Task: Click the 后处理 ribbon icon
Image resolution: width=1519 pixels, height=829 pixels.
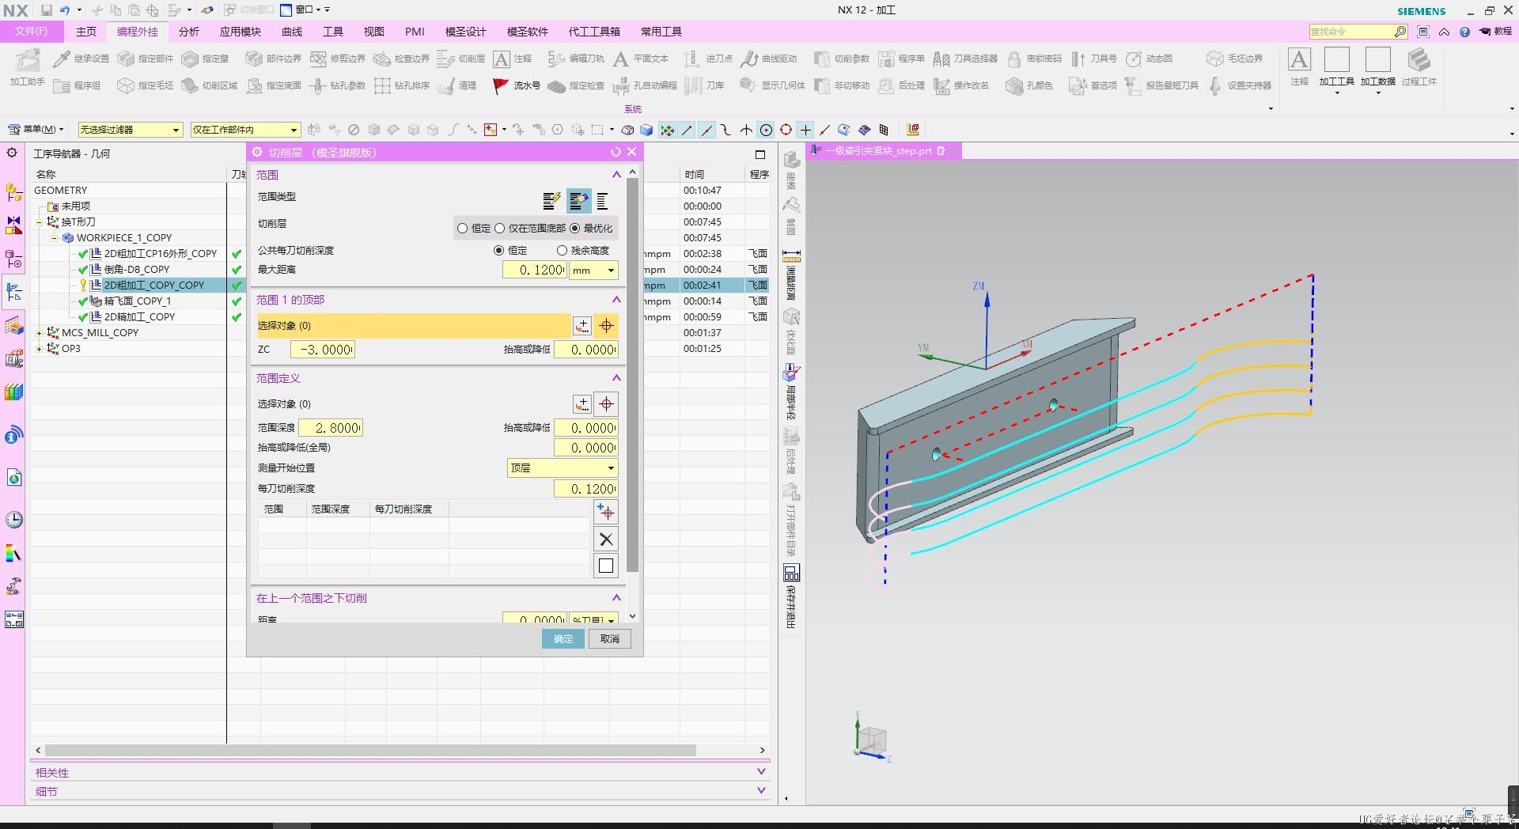Action: pyautogui.click(x=886, y=85)
